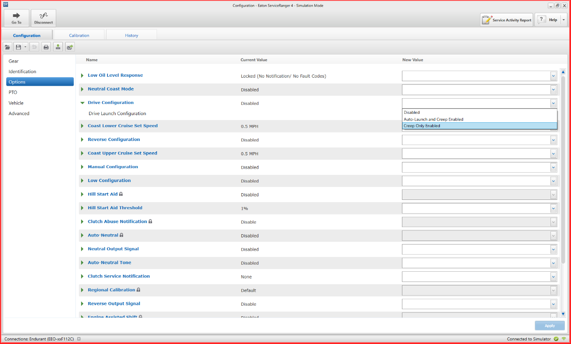The height and width of the screenshot is (344, 571).
Task: Choose Auto-Launch and Creep Enabled option
Action: point(480,119)
